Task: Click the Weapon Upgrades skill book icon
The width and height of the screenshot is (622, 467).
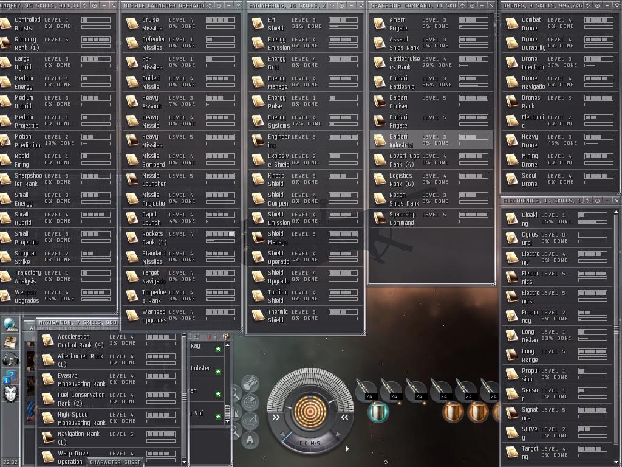Action: [x=5, y=296]
